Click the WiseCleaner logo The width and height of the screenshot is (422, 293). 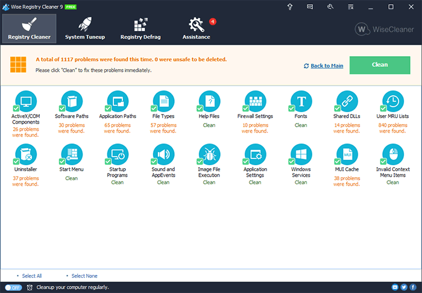[385, 29]
